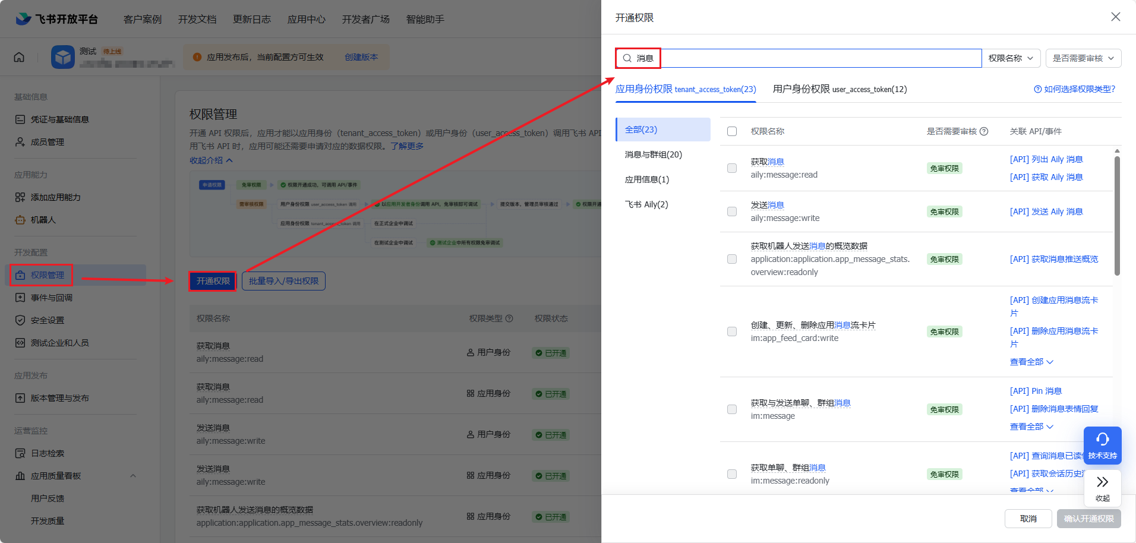1136x543 pixels.
Task: Expand 查看全部 under im:app_feed_card:write APIs
Action: click(1031, 362)
